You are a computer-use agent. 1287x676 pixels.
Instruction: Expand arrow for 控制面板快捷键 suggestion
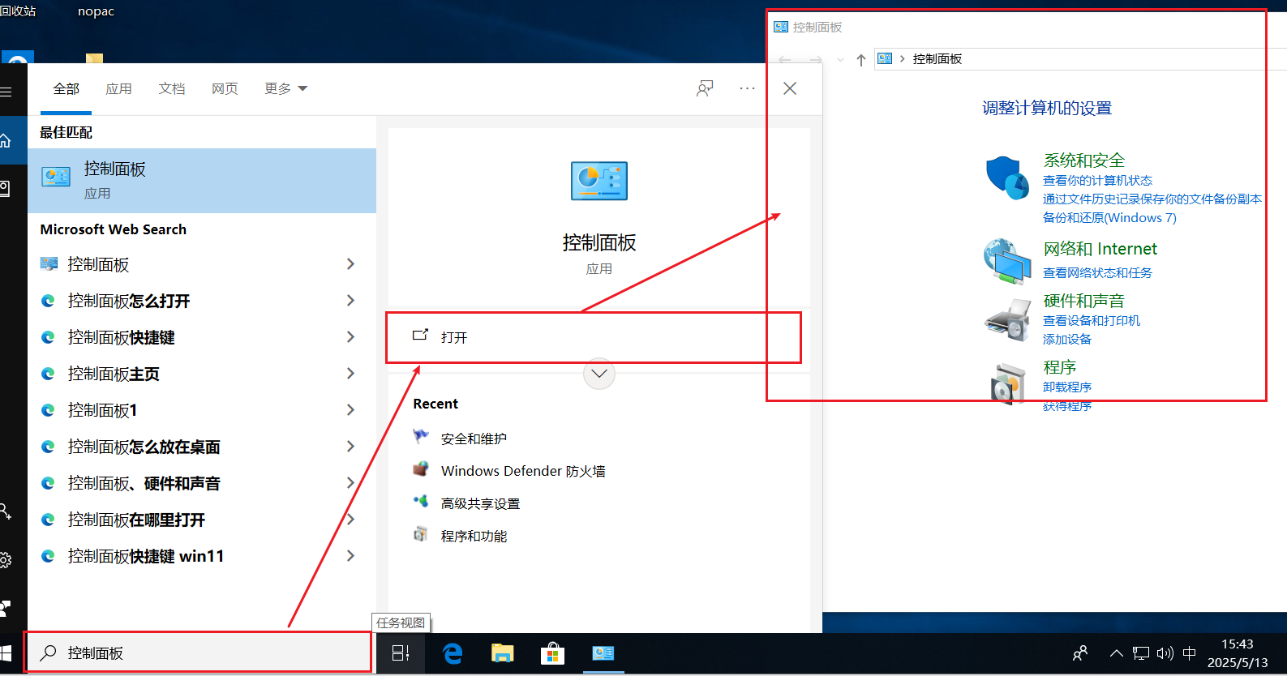click(x=350, y=337)
